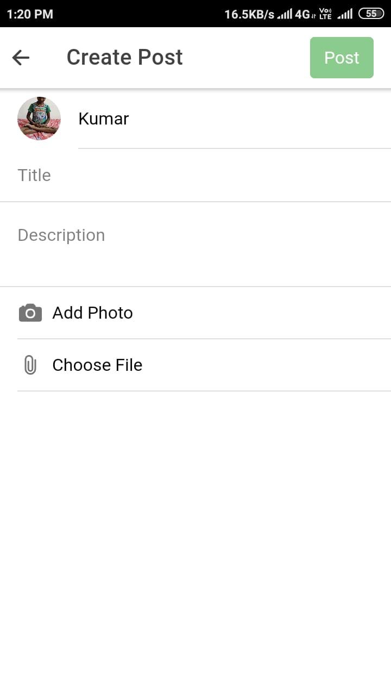Tap the camera icon
This screenshot has width=391, height=696.
pyautogui.click(x=30, y=313)
